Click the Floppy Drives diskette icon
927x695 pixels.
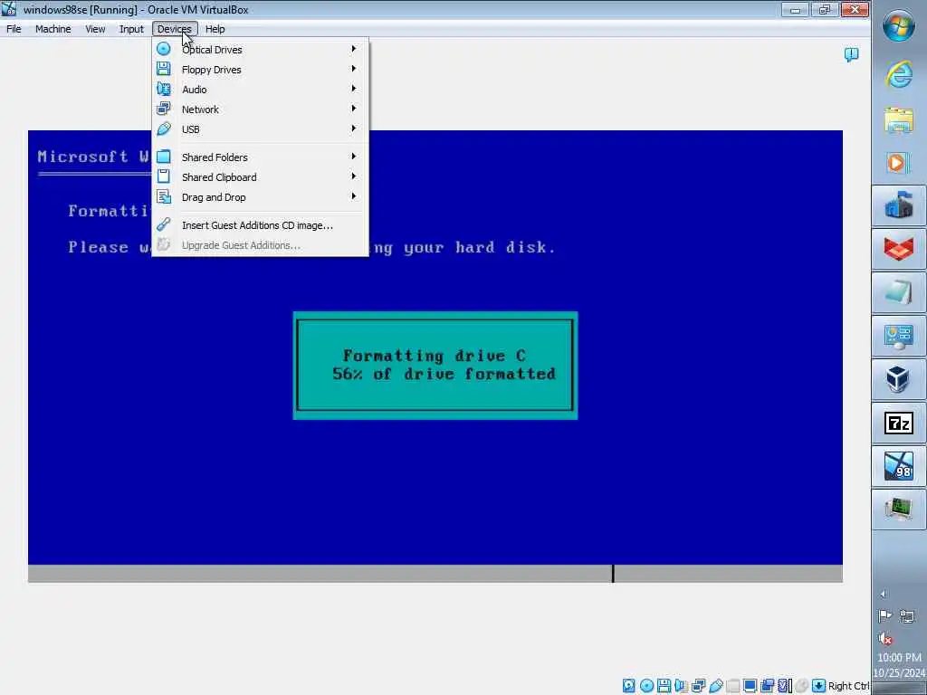[x=164, y=69]
